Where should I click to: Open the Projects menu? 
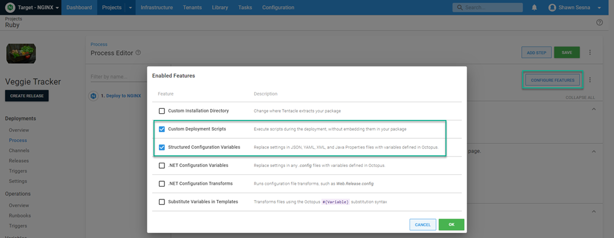click(112, 7)
